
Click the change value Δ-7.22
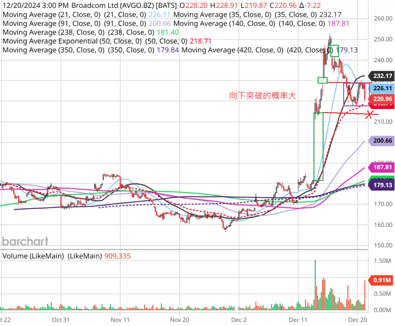point(310,5)
